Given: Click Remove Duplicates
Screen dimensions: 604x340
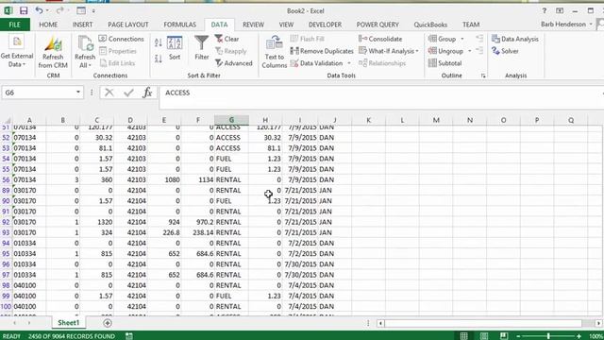Looking at the screenshot, I should coord(322,51).
